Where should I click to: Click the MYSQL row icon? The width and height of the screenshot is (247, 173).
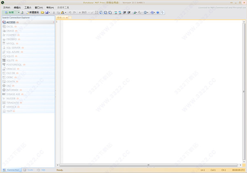[4, 44]
